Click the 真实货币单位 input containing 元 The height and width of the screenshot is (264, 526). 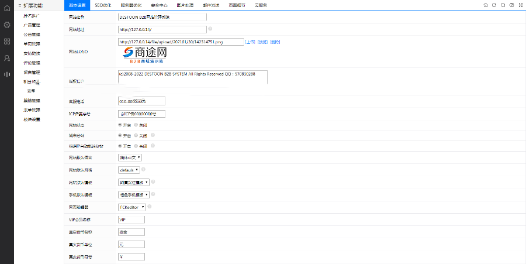(x=131, y=245)
